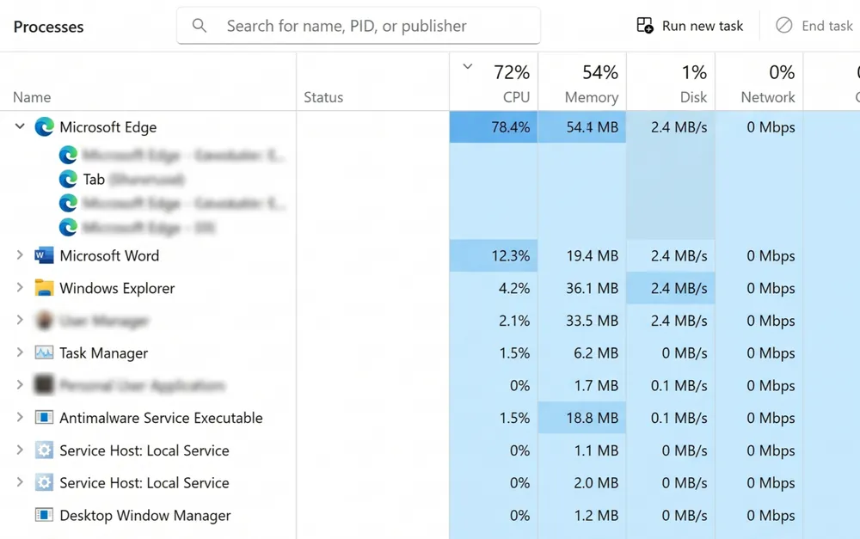Click the 12.3% CPU value cell
This screenshot has height=539, width=860.
click(494, 255)
